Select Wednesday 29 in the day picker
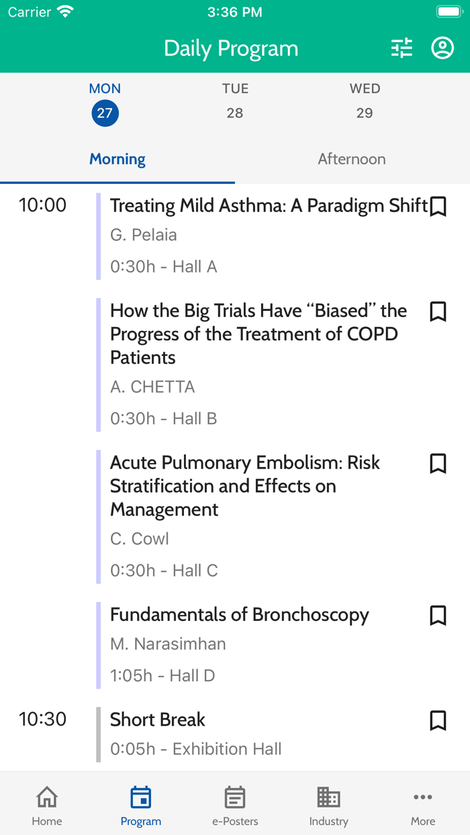Viewport: 470px width, 835px height. (x=365, y=101)
